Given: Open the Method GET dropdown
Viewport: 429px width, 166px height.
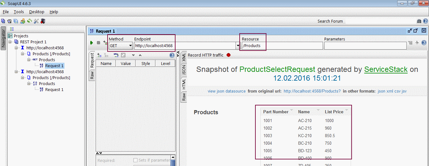Looking at the screenshot, I should [130, 46].
